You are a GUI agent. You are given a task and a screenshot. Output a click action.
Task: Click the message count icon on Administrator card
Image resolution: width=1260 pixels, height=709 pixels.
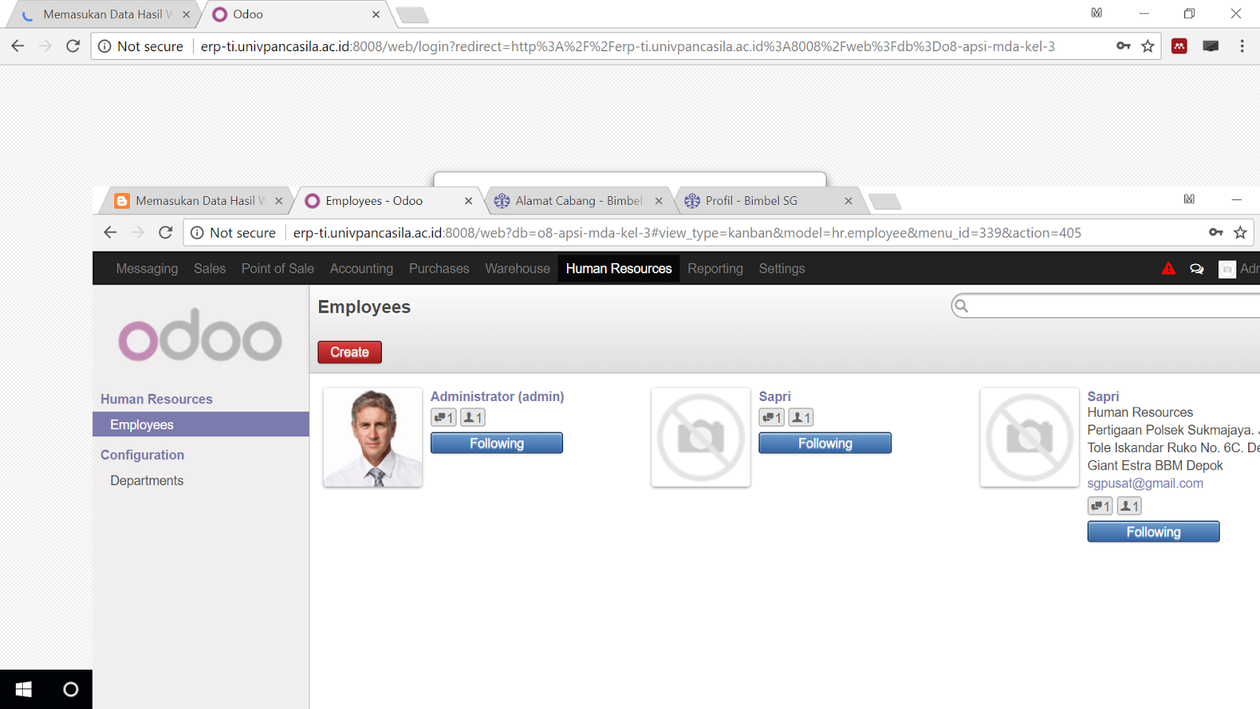pos(443,418)
